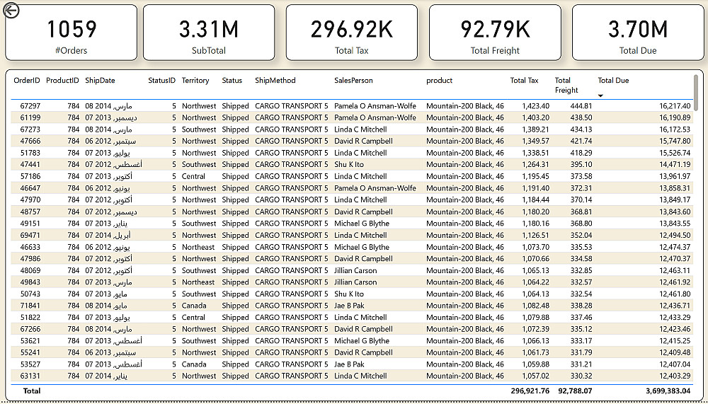
Task: Select order ID 46647 cell
Action: 30,188
